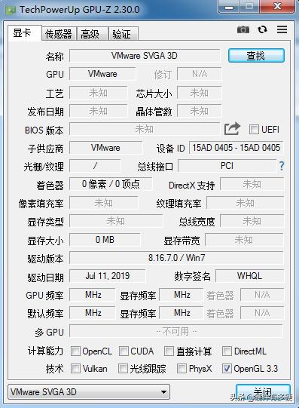Switch to the 显卡 tab

24,33
